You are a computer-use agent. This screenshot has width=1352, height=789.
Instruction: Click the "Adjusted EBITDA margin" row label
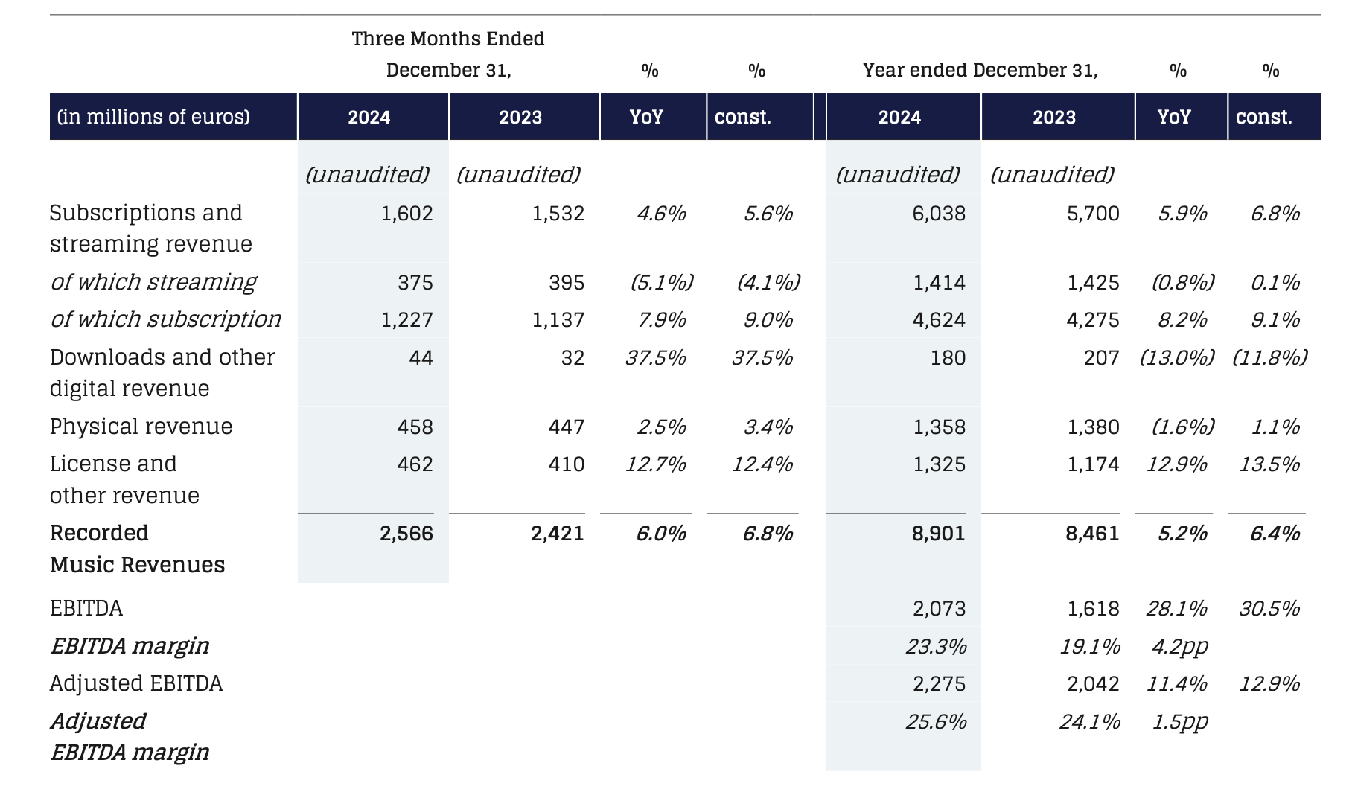point(129,736)
